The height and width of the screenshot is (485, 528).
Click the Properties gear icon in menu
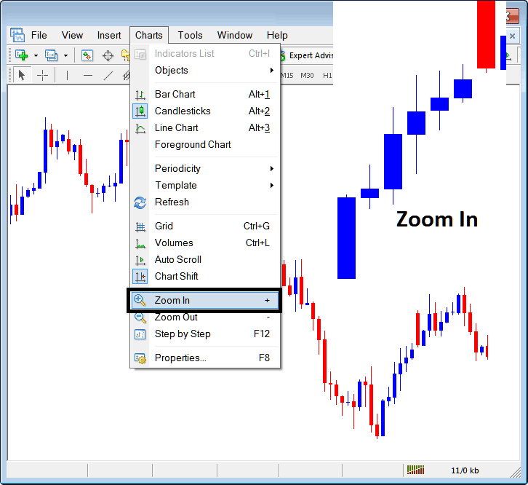click(140, 358)
